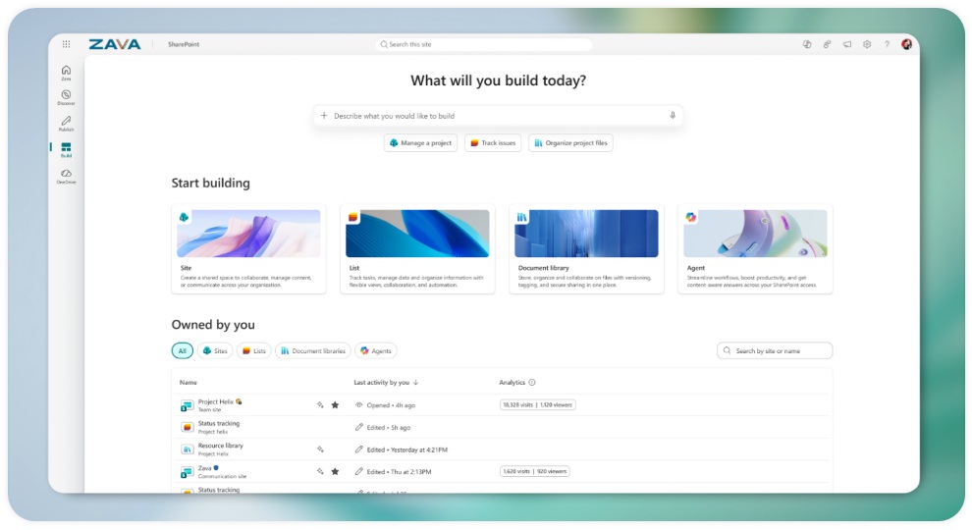Screen dimensions: 972x530
Task: Open the List card thumbnail
Action: pyautogui.click(x=417, y=233)
